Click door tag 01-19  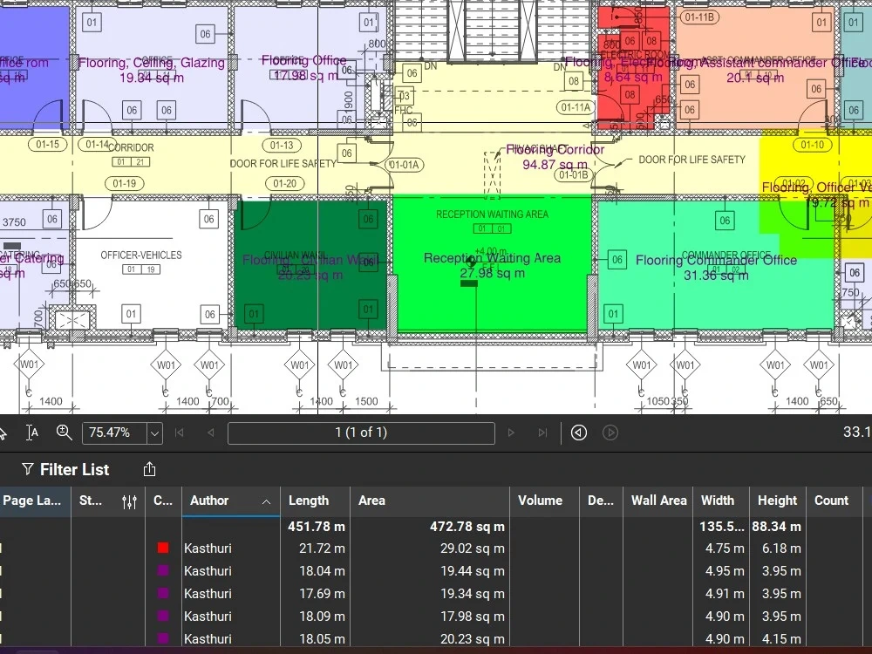pos(124,183)
